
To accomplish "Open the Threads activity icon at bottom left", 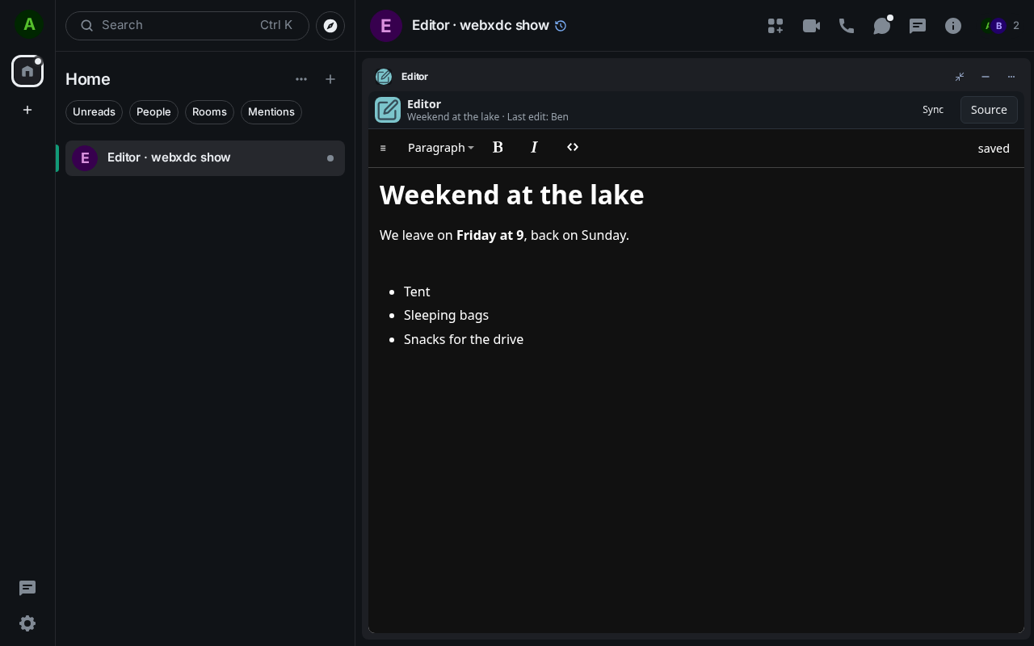I will pyautogui.click(x=27, y=588).
